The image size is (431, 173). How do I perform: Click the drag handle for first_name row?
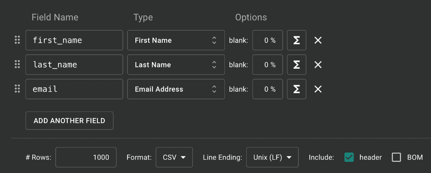(17, 40)
